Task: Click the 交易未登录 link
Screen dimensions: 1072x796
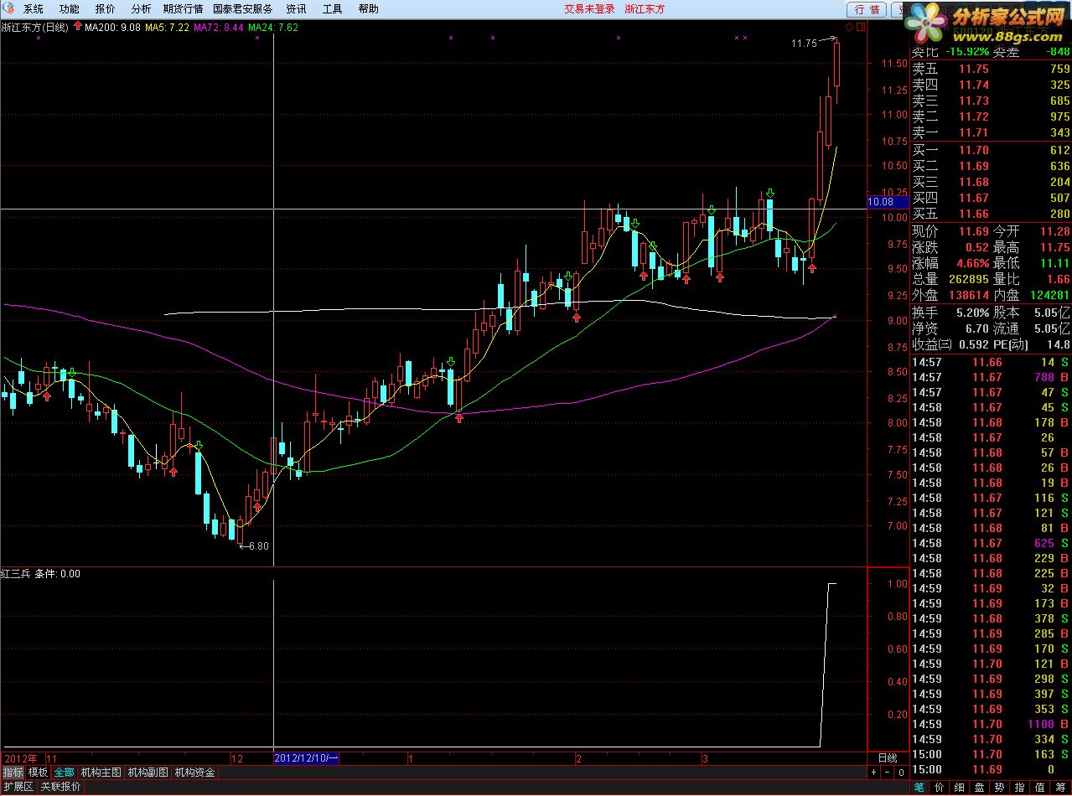Action: point(589,9)
